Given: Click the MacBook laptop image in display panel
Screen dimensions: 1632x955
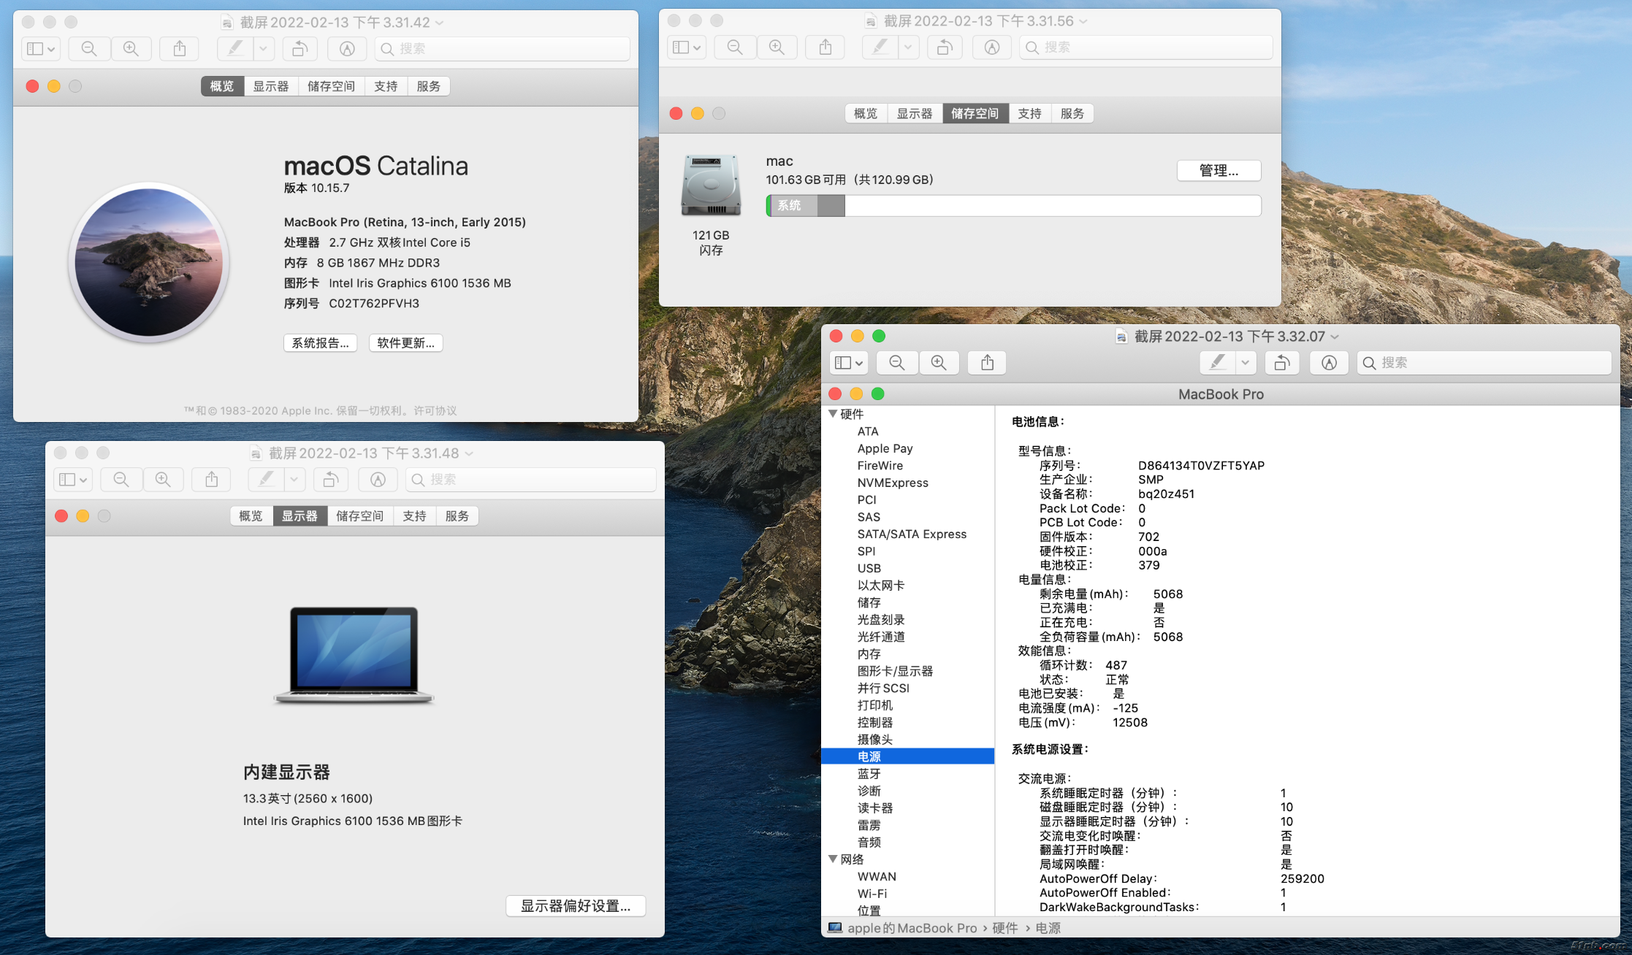Looking at the screenshot, I should pyautogui.click(x=354, y=655).
